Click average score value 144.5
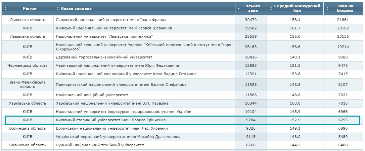The height and width of the screenshot is (151, 365). [x=295, y=145]
